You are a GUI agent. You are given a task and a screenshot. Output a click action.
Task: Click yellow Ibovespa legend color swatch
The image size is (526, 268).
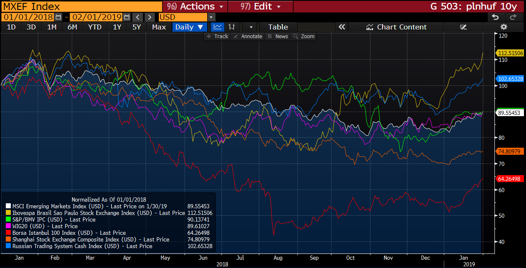click(8, 213)
